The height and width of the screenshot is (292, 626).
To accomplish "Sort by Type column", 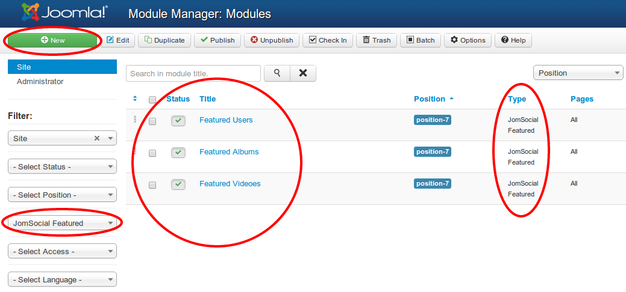I will [x=517, y=99].
